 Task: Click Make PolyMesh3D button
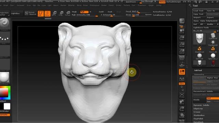coord(209,21)
